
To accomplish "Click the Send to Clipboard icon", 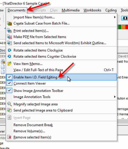I will pyautogui.click(x=9, y=110).
